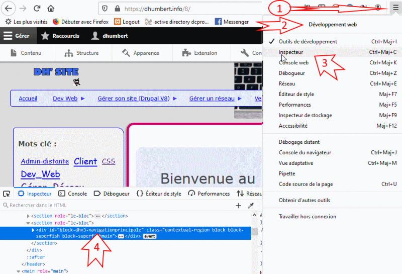Toggle the Outils de développement checkmark item

click(308, 41)
